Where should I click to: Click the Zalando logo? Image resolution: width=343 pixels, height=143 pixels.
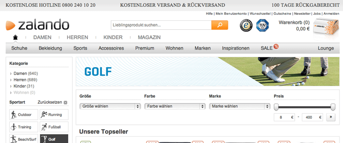(x=38, y=25)
